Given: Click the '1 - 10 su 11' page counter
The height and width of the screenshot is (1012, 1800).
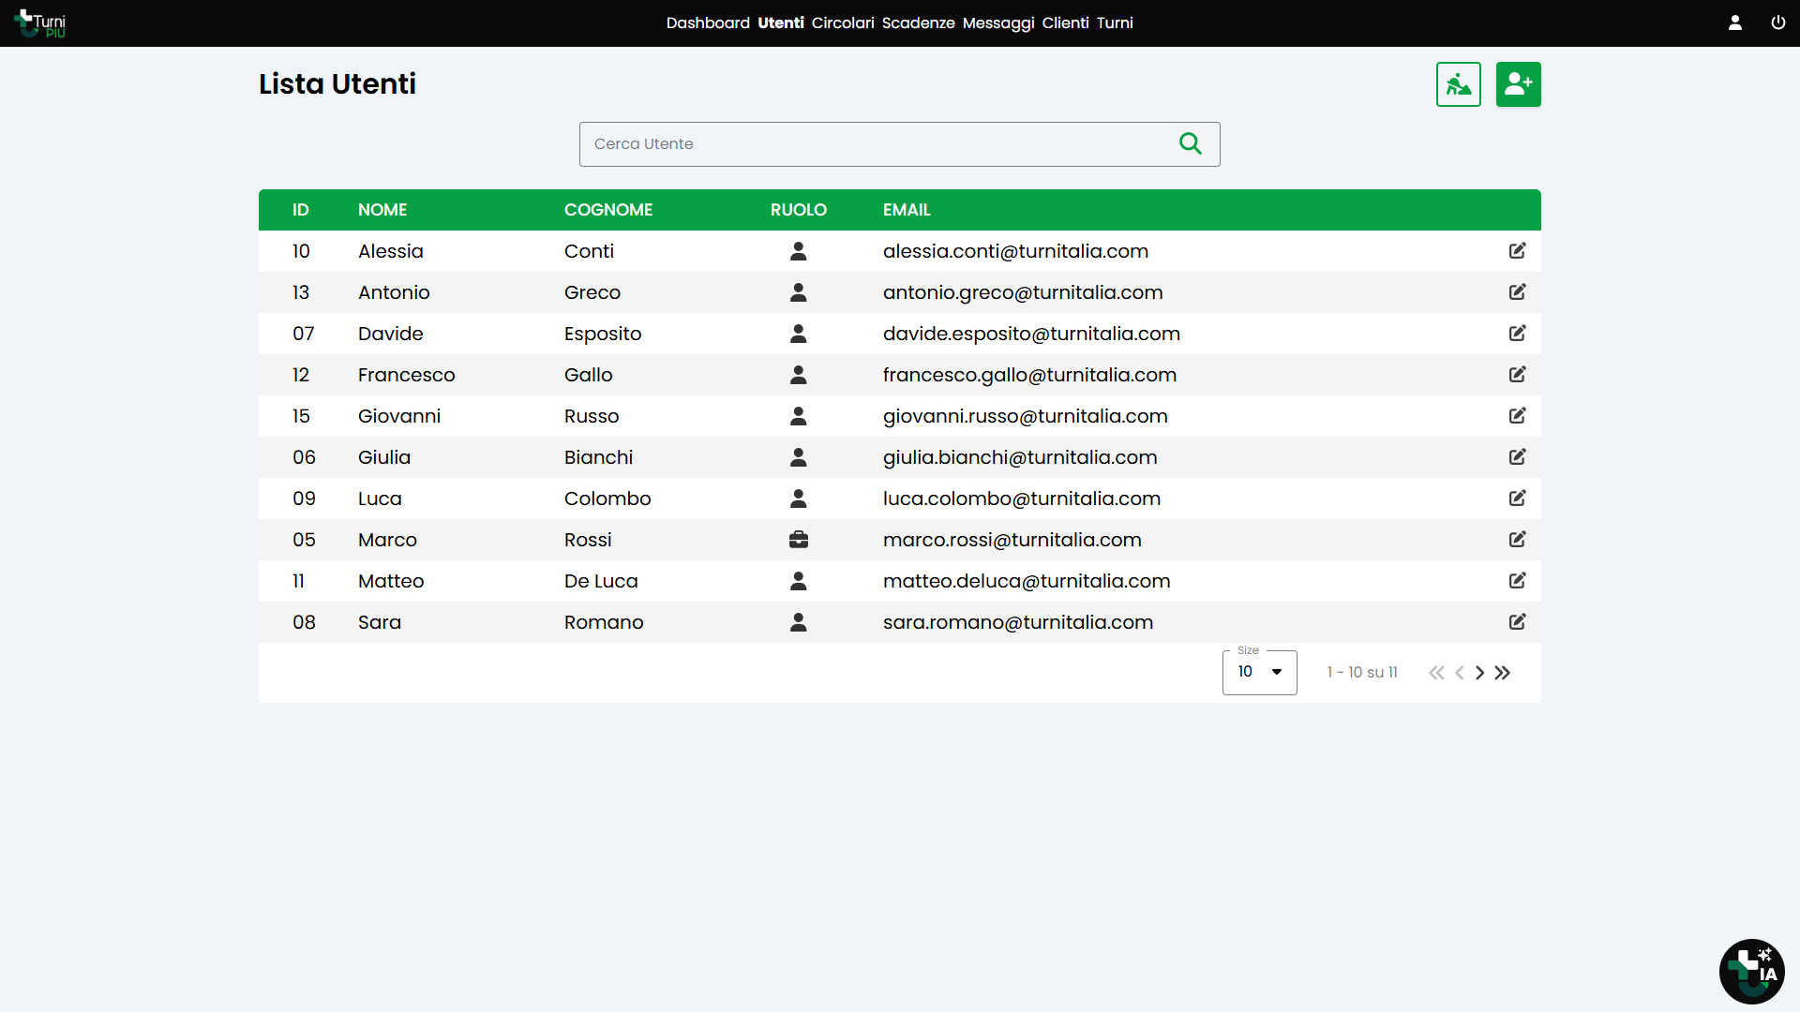Looking at the screenshot, I should tap(1362, 673).
